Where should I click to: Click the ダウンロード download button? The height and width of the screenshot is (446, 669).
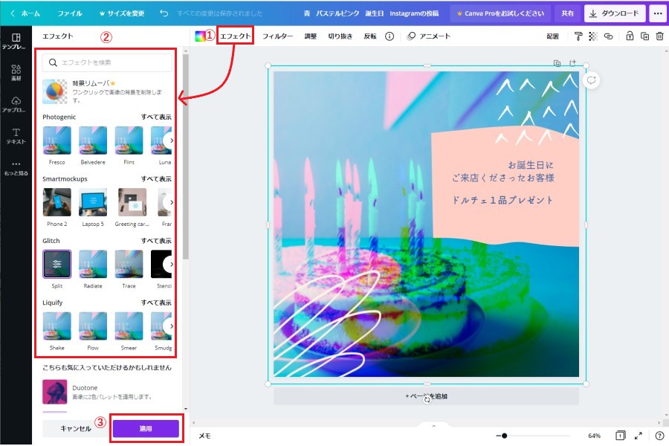[615, 13]
